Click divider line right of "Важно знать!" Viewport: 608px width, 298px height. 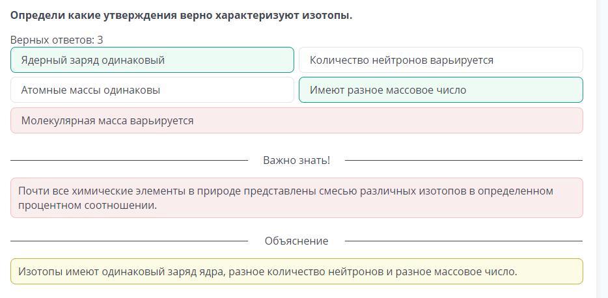click(x=463, y=160)
